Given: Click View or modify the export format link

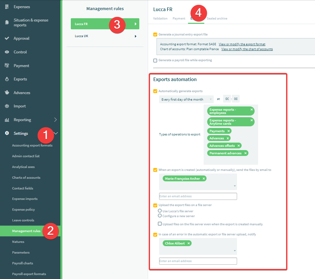Looking at the screenshot, I should tap(242, 44).
